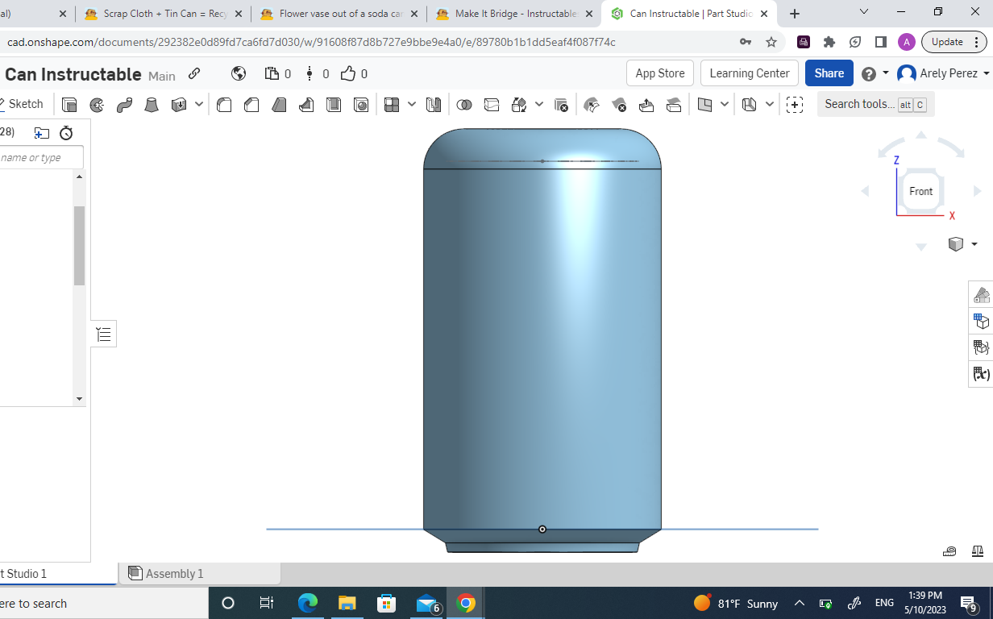Screen dimensions: 993x619
Task: Click the feature search field on the left
Action: click(40, 157)
